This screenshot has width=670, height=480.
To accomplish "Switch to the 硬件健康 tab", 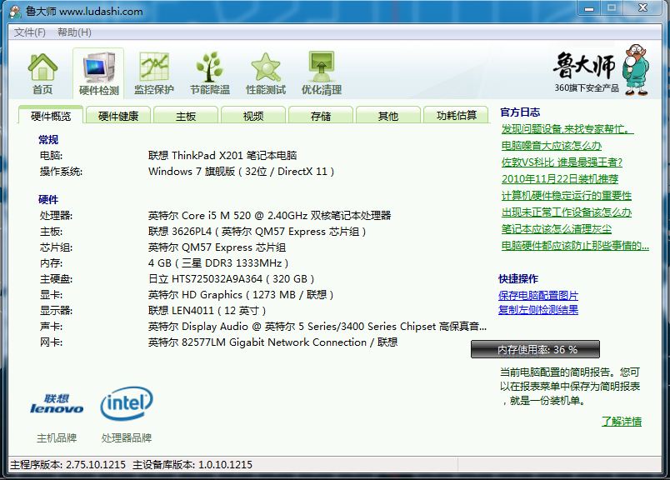I will click(118, 115).
